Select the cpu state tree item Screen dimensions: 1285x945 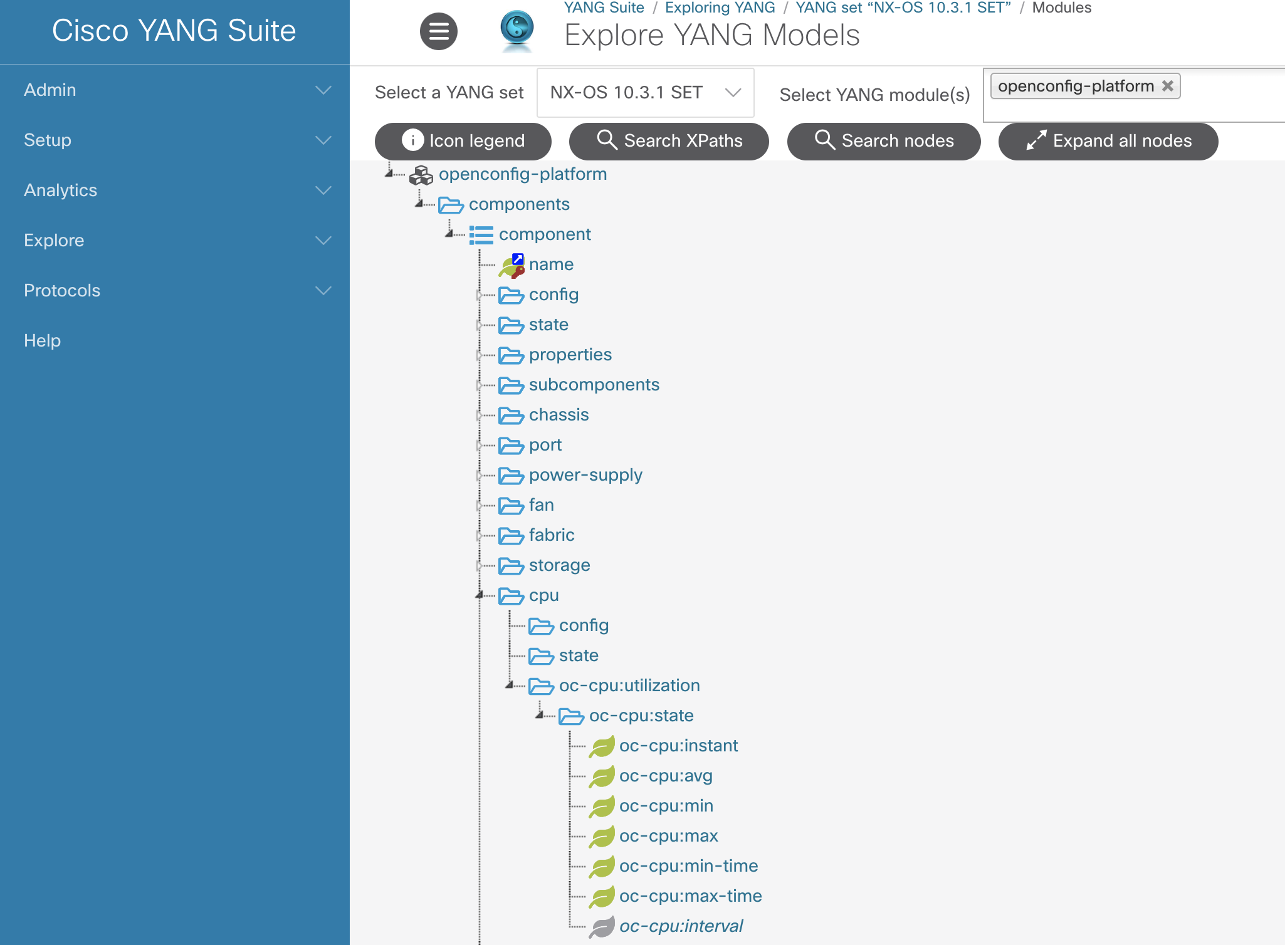(579, 655)
